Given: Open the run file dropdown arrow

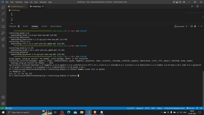Looking at the screenshot, I should point(194,6).
